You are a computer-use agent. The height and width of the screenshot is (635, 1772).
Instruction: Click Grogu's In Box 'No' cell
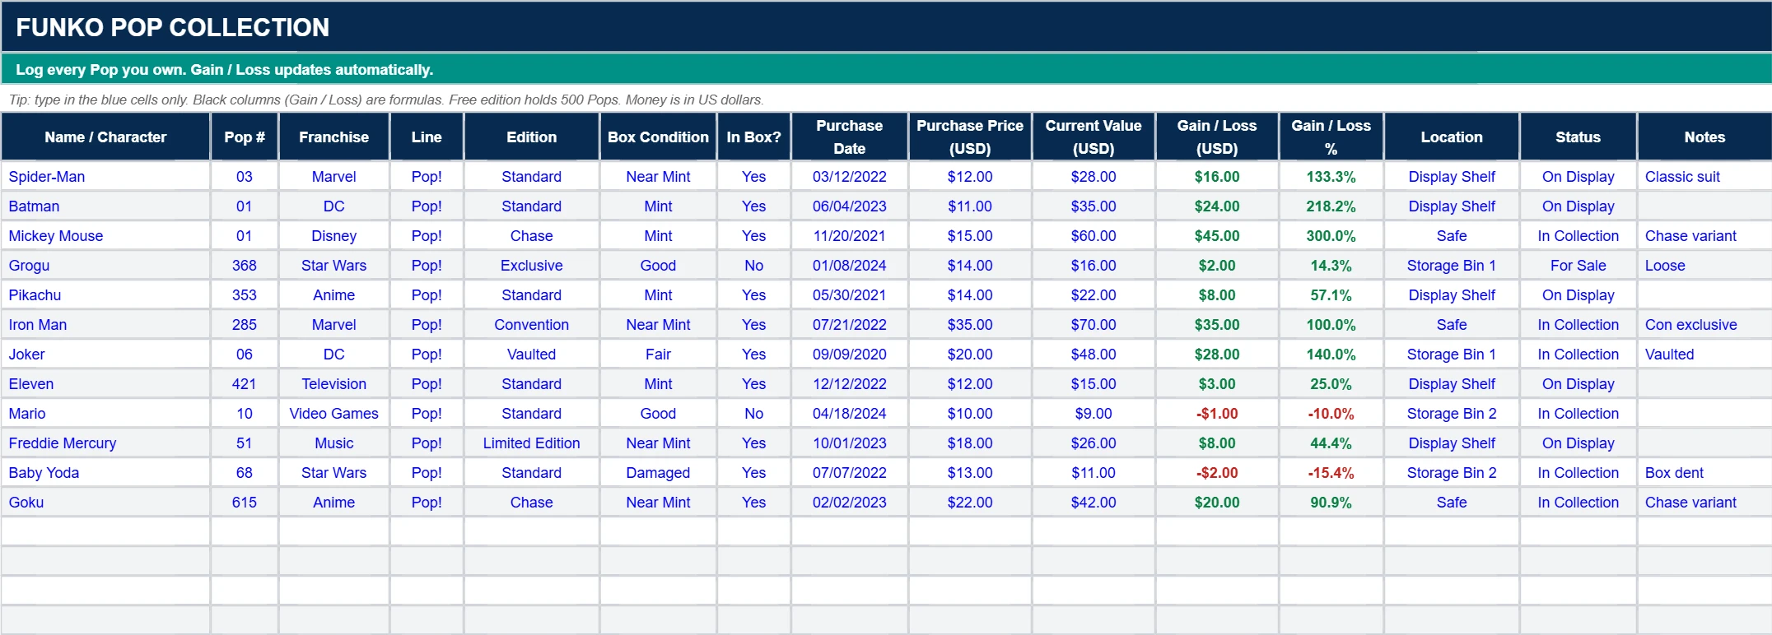[753, 266]
